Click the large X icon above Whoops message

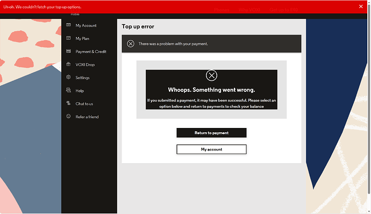click(211, 75)
